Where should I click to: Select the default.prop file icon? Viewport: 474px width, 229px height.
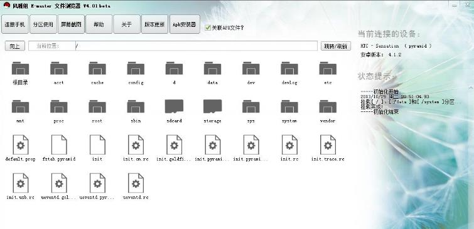tap(21, 145)
